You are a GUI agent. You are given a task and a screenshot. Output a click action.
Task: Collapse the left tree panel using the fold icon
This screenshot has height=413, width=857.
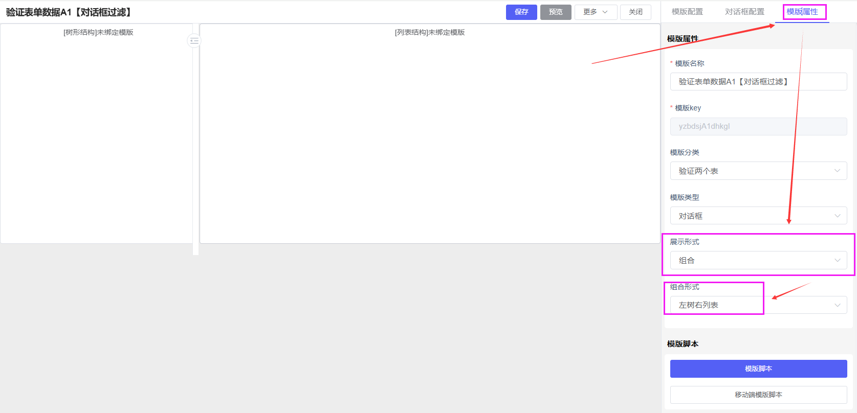tap(194, 40)
